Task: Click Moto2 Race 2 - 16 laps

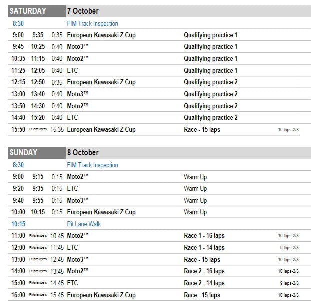Action: [x=204, y=271]
